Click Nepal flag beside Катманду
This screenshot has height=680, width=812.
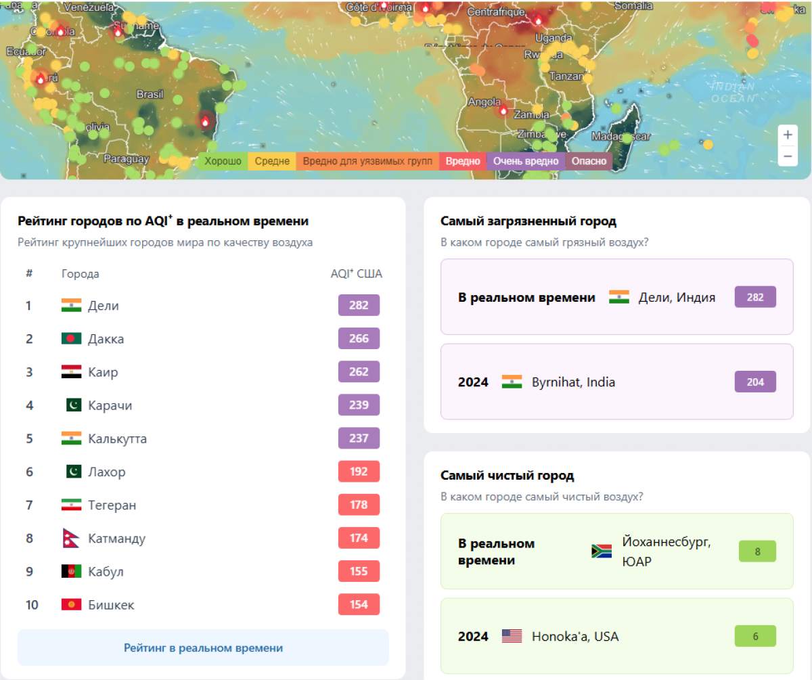[x=71, y=539]
